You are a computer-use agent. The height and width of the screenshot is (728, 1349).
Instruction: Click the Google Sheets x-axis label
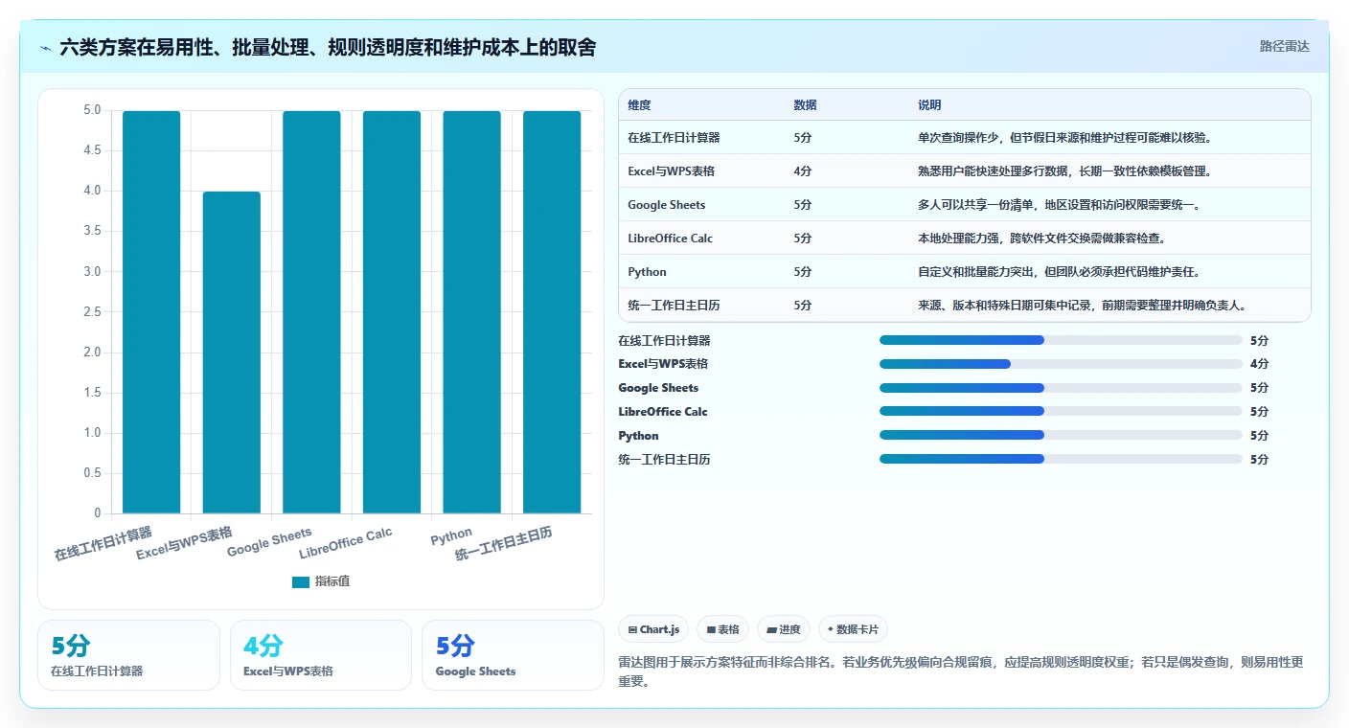click(x=269, y=542)
